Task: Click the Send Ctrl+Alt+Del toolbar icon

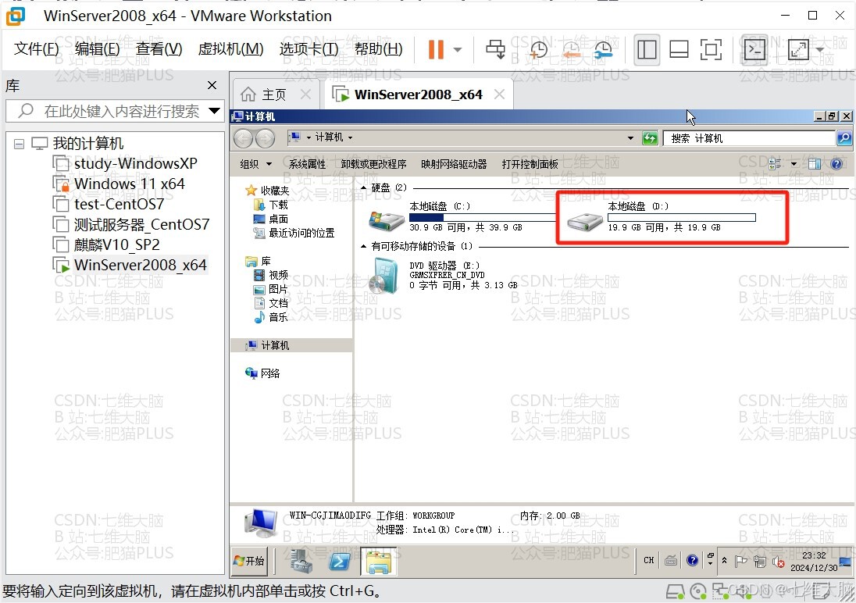Action: pyautogui.click(x=496, y=50)
